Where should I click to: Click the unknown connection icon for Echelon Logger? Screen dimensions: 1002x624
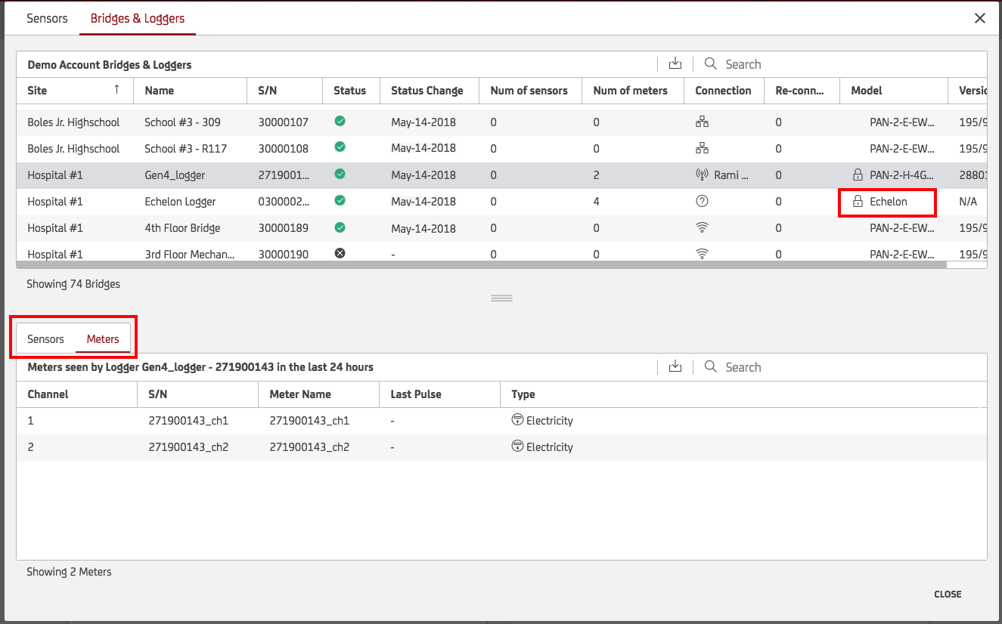point(702,201)
